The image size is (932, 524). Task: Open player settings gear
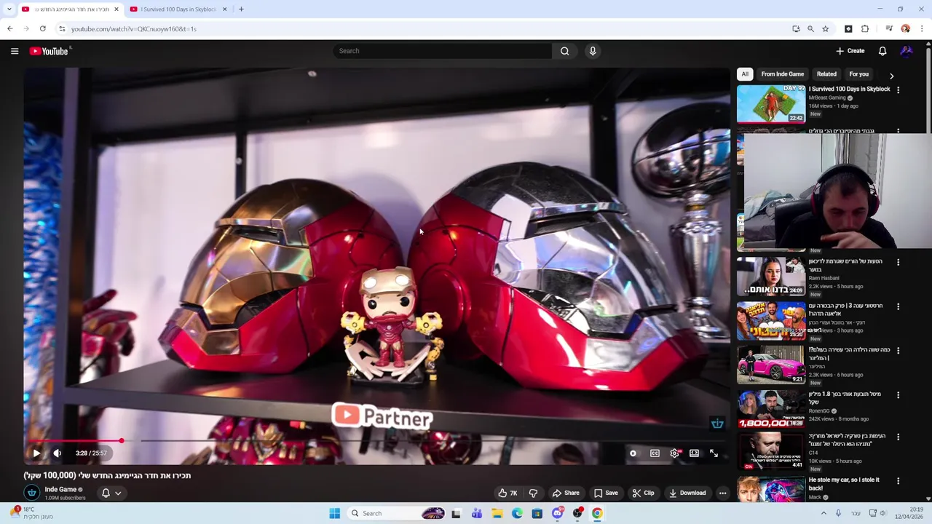tap(675, 453)
